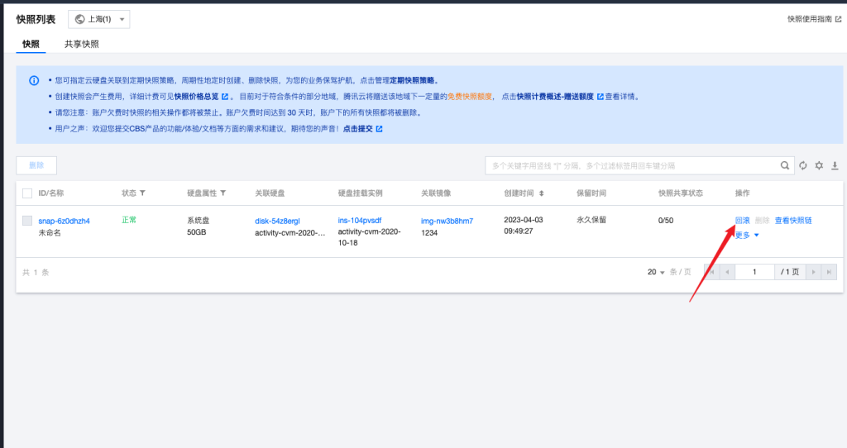Click 查看快照链 link
847x448 pixels.
[x=793, y=220]
